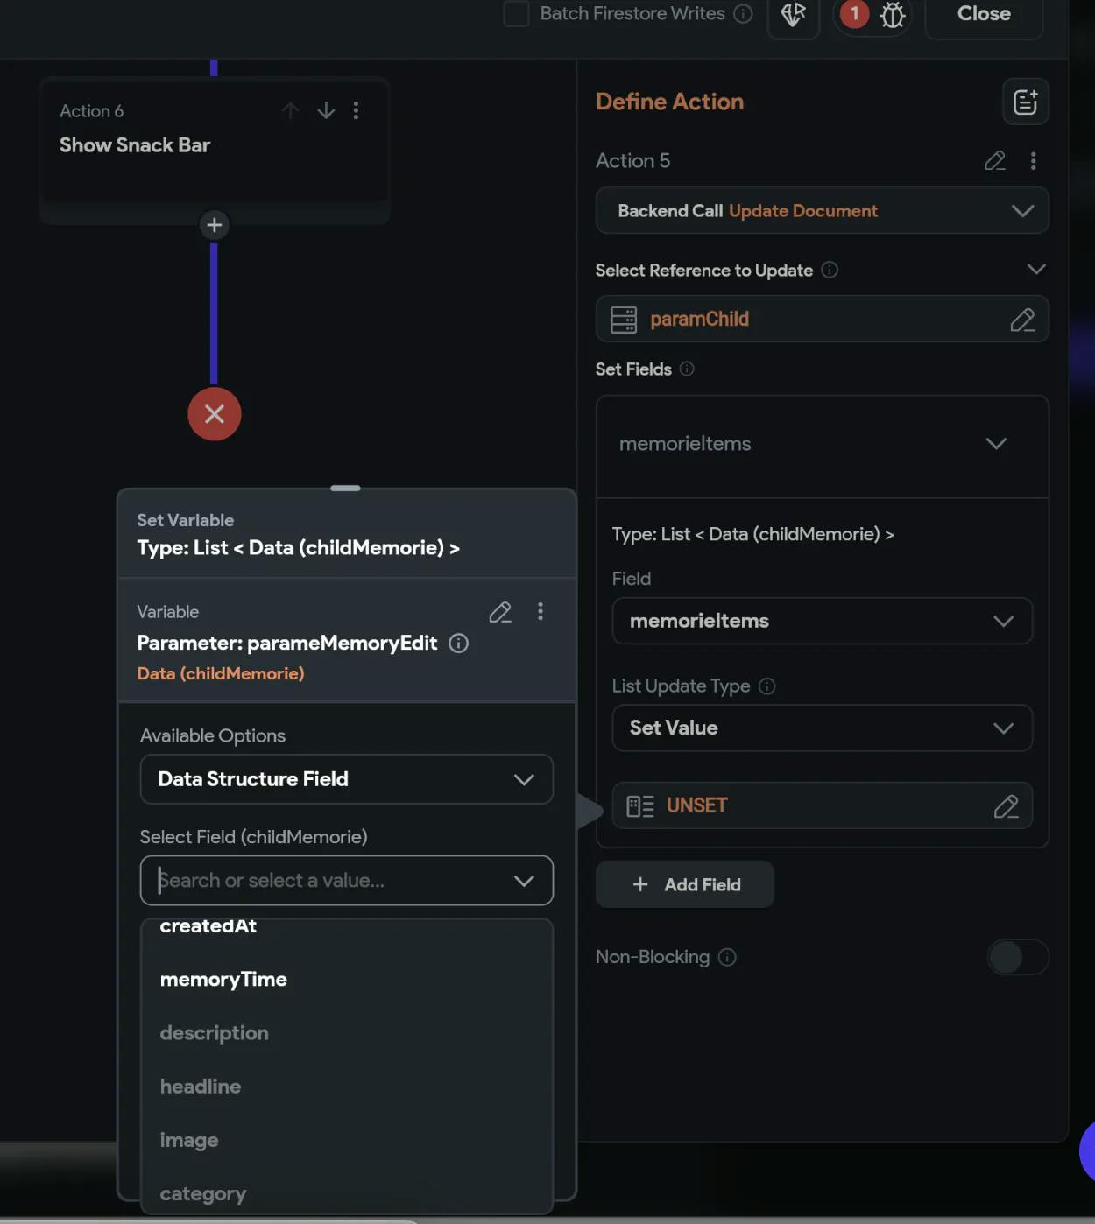The width and height of the screenshot is (1095, 1224).
Task: Open the Set Value dropdown
Action: click(822, 728)
